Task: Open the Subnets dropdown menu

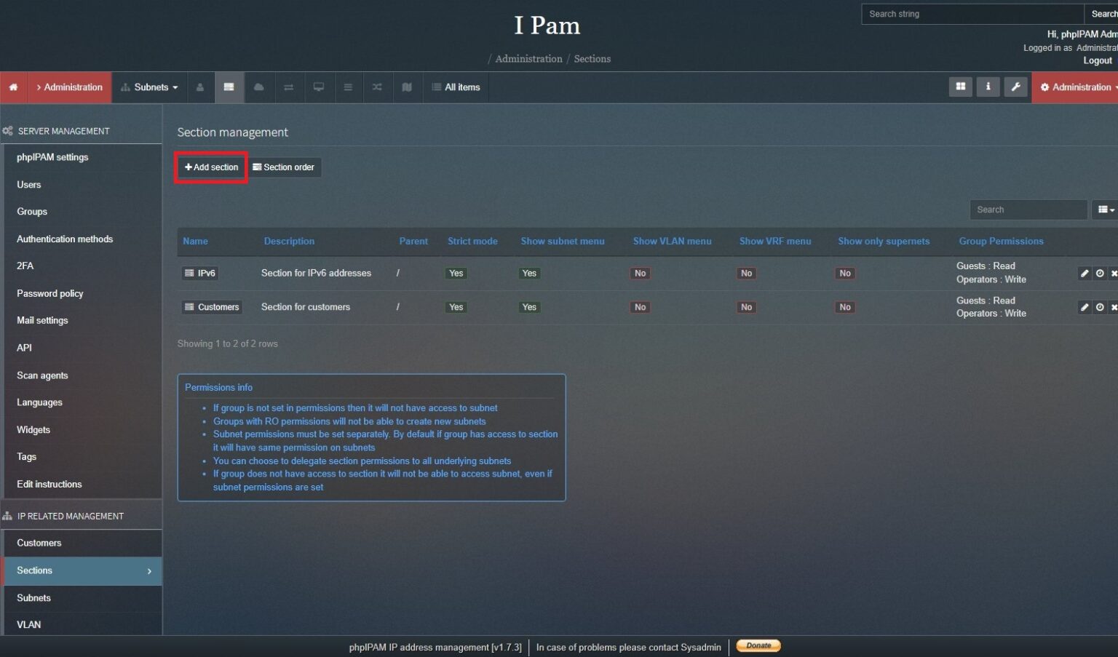Action: coord(149,87)
